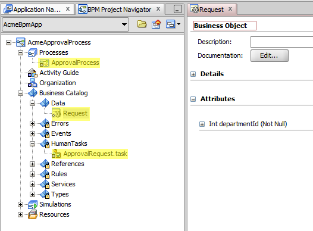Click the Processes folder icon
Viewport: 313px width, 231px height.
(32, 52)
